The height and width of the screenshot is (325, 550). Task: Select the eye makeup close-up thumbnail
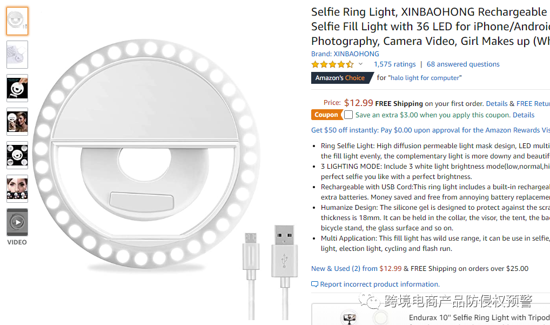pyautogui.click(x=17, y=189)
